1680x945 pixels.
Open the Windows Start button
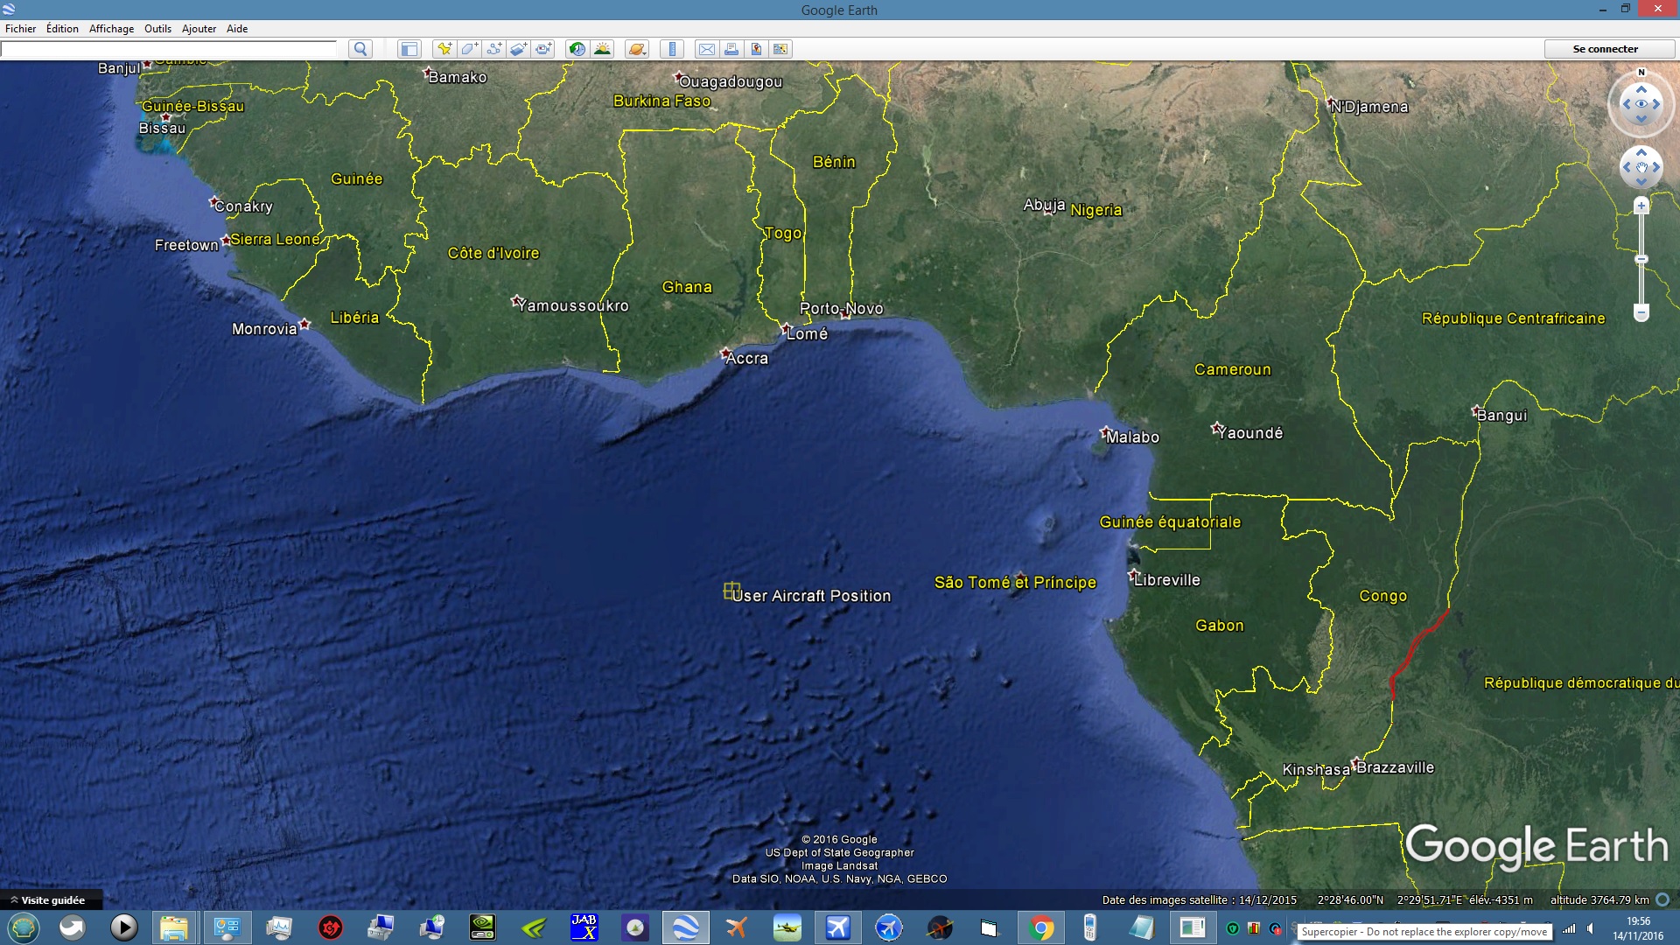[x=24, y=927]
